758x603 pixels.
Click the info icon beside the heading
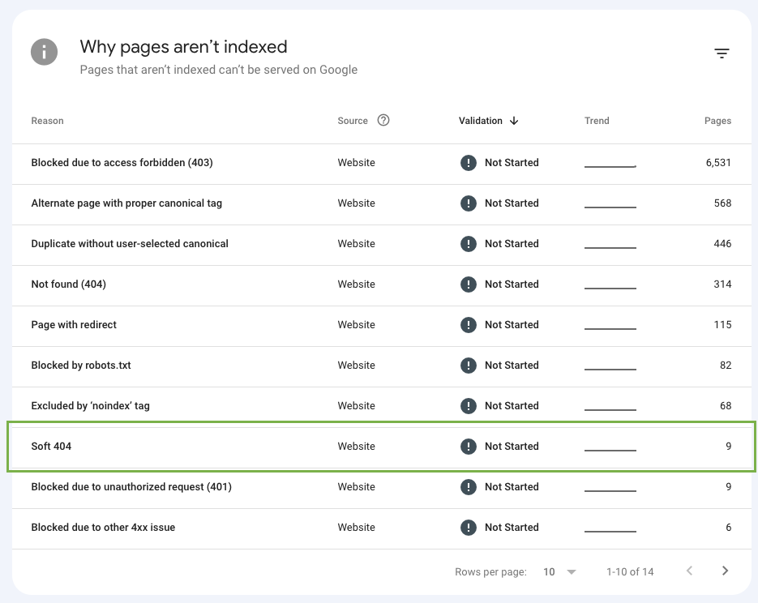click(45, 53)
